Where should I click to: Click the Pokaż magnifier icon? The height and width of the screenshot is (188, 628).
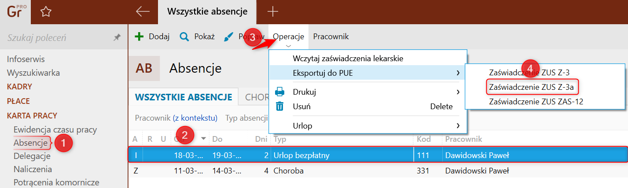tap(184, 37)
